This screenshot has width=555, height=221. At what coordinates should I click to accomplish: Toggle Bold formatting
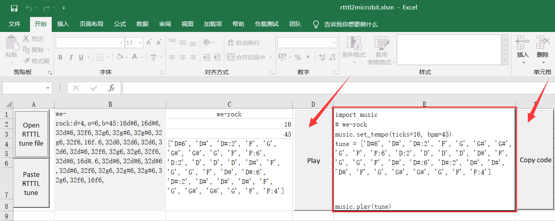[60, 57]
